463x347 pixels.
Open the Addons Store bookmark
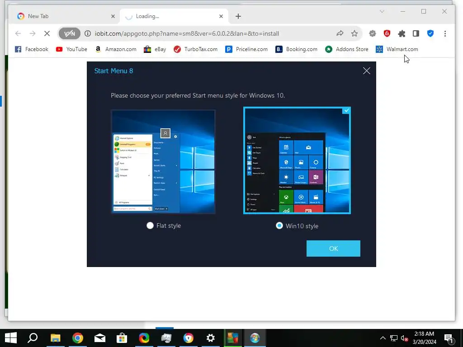(347, 49)
